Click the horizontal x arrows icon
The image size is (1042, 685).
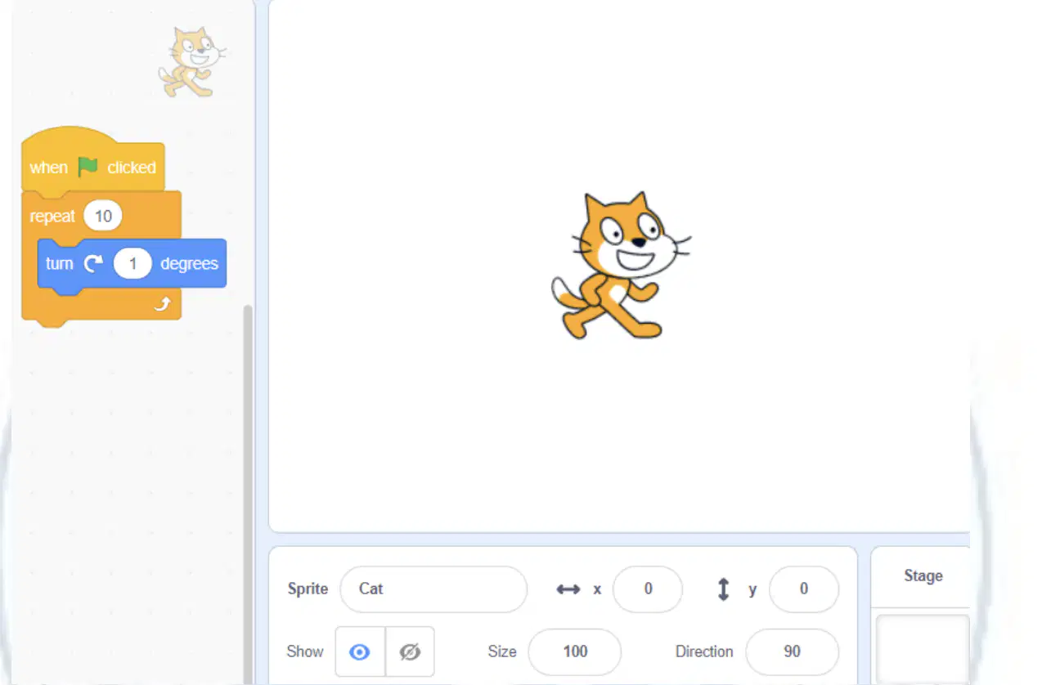[x=568, y=589]
